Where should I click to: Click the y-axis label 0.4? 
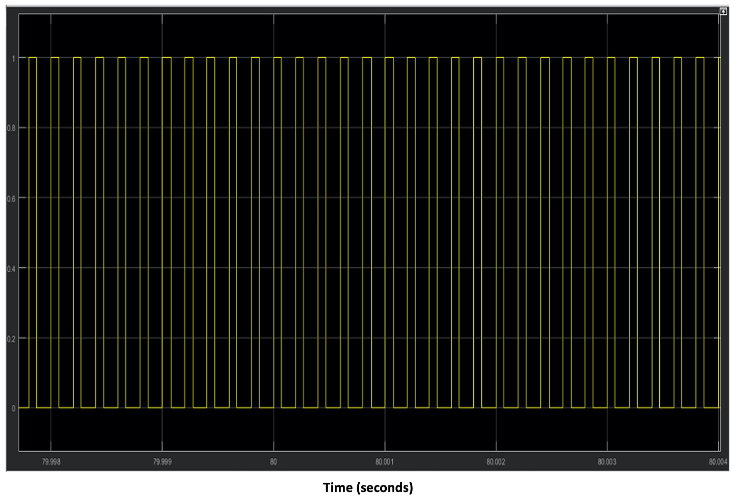point(11,269)
